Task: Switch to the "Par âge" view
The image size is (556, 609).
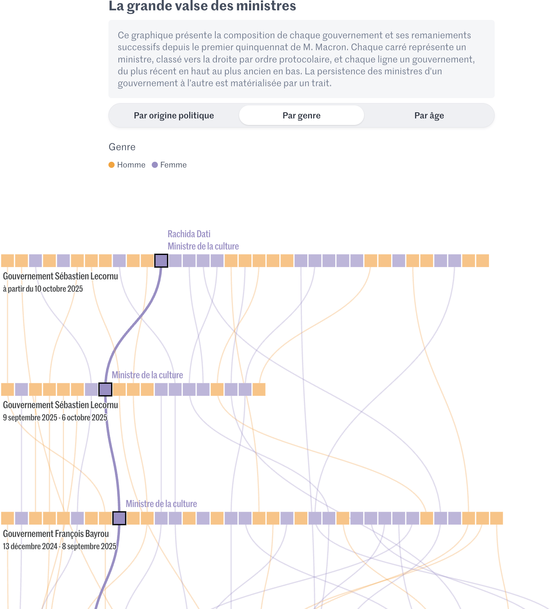Action: [x=429, y=115]
